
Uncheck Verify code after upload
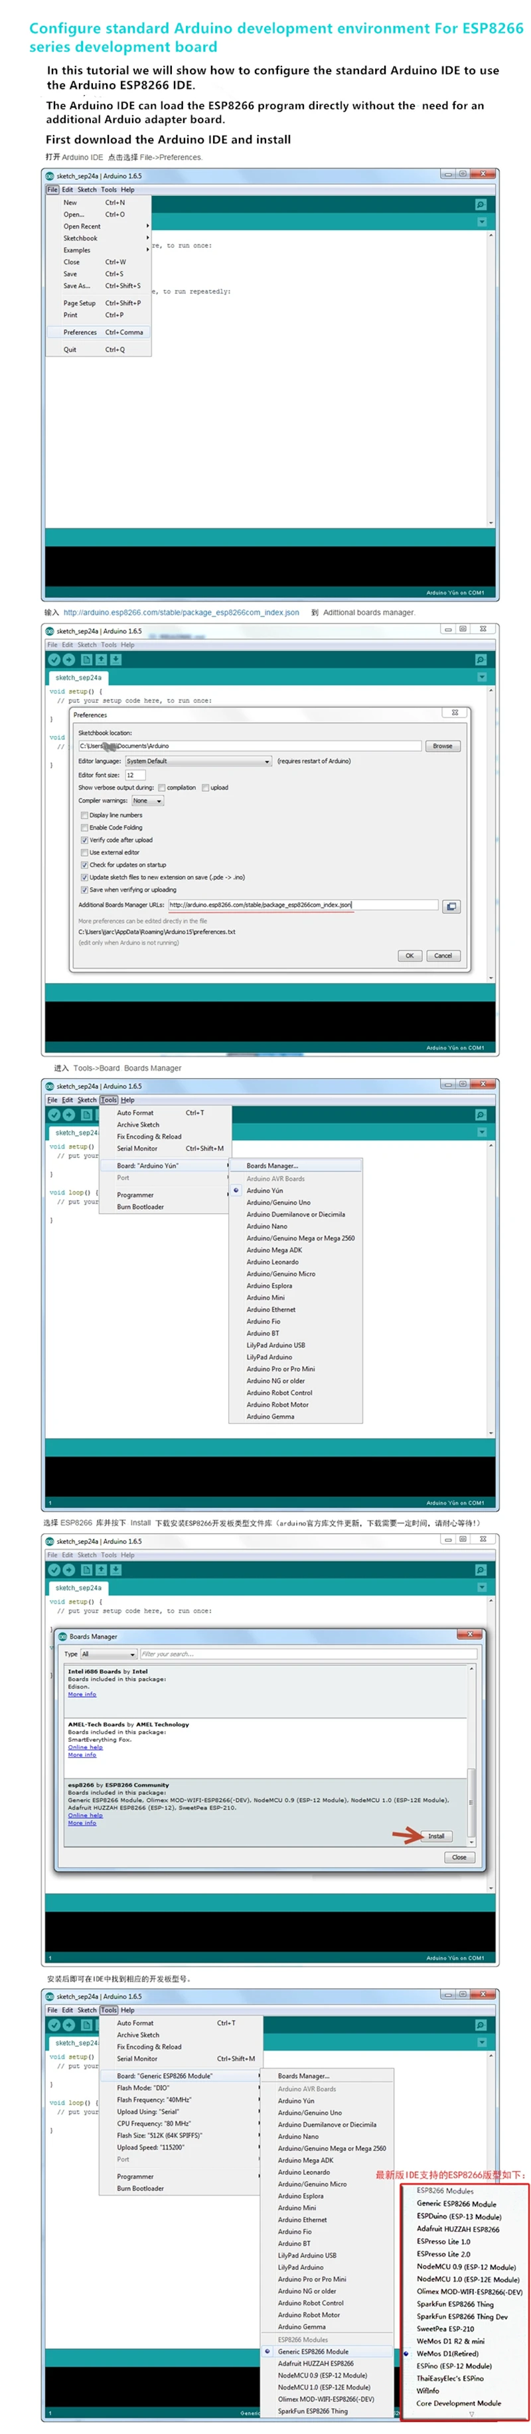(84, 839)
